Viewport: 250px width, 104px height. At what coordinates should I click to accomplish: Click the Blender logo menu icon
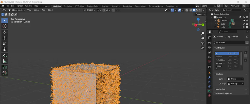point(3,6)
